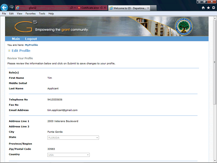Image resolution: width=217 pixels, height=163 pixels.
Task: Click the Logout link
Action: click(x=31, y=39)
